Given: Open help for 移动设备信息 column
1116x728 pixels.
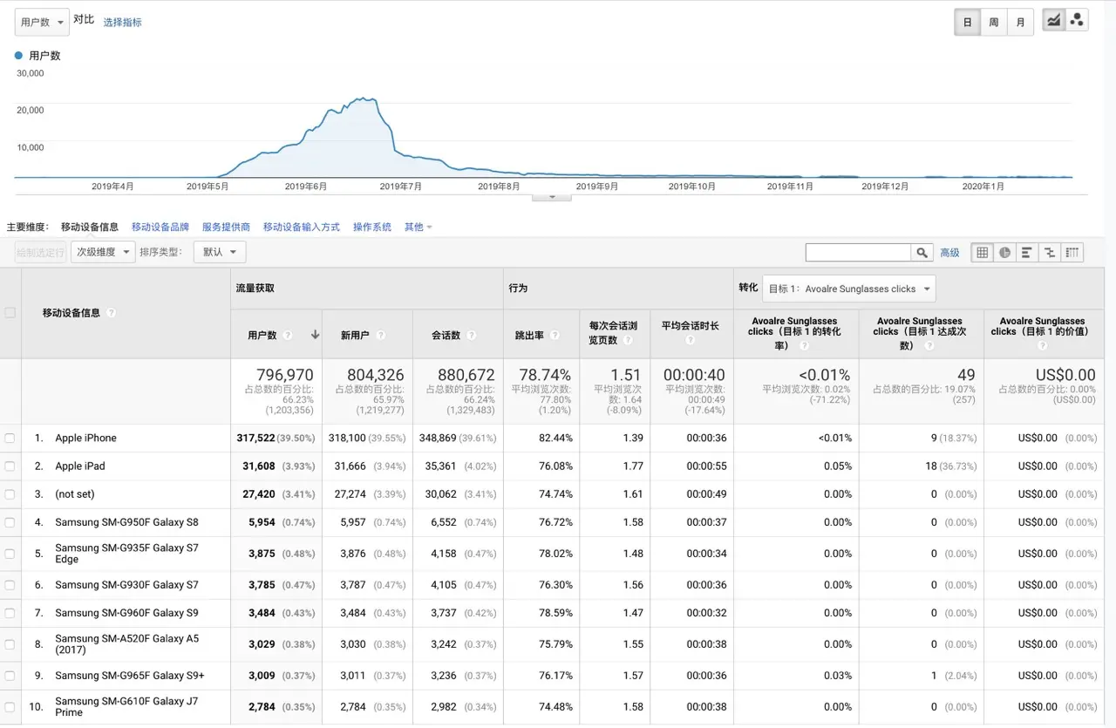Looking at the screenshot, I should pyautogui.click(x=112, y=313).
